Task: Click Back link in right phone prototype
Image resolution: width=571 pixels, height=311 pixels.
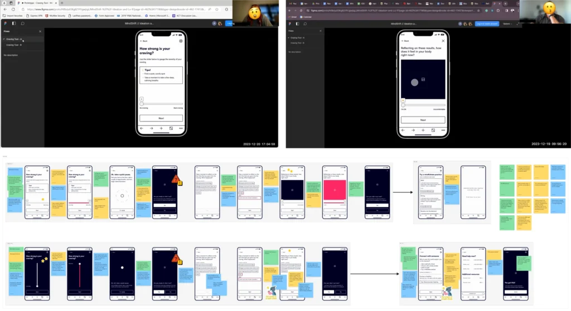Action: [406, 41]
